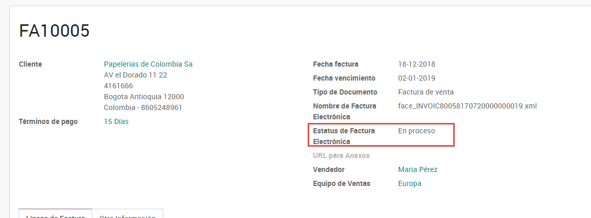Click the Estatus de Factura Electrónica label
Viewport: 591px width, 218px height.
(344, 136)
